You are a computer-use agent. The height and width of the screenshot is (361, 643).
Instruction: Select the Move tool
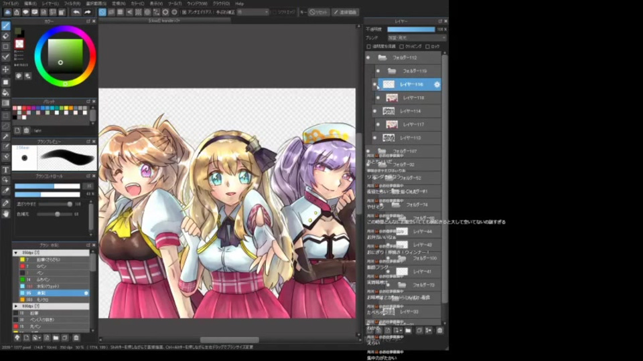click(6, 70)
